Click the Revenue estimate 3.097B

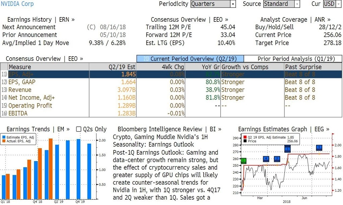[x=127, y=90]
